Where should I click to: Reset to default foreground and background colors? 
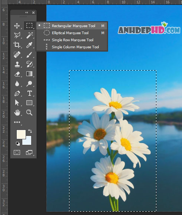click(x=18, y=144)
